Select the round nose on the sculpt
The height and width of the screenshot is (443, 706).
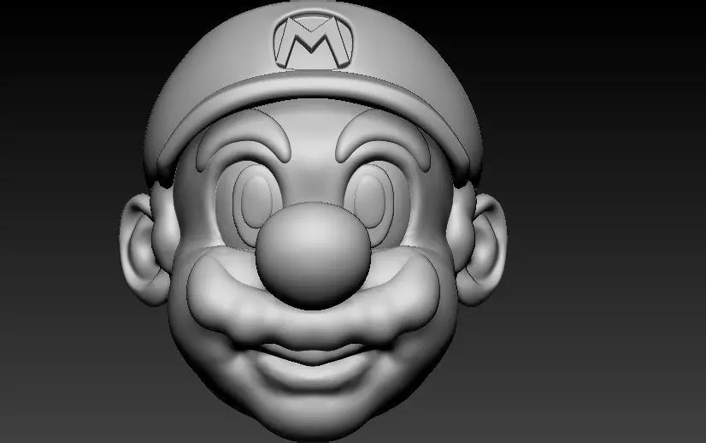tap(313, 256)
